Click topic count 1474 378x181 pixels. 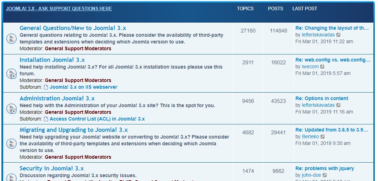248,171
